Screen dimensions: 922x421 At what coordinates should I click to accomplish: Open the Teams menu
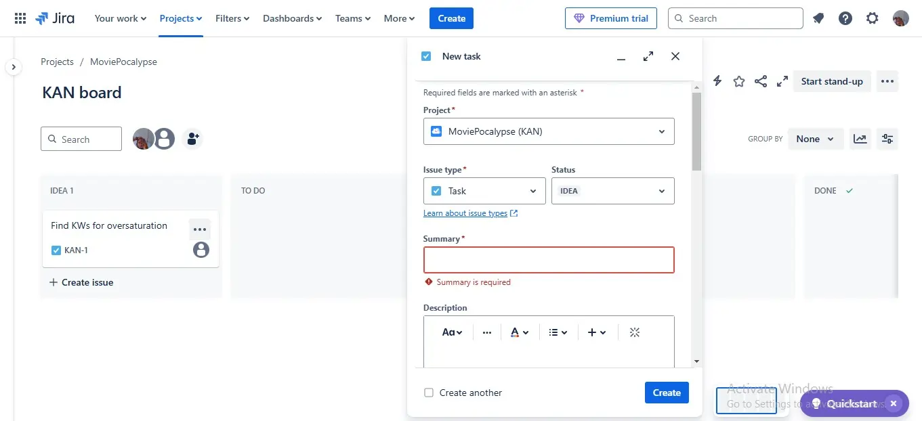[x=353, y=18]
